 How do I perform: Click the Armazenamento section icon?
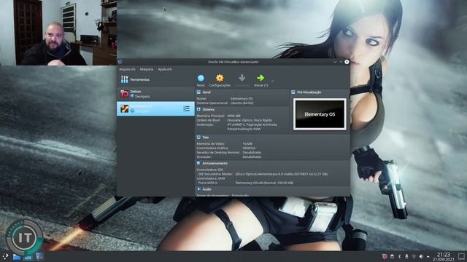[198, 163]
